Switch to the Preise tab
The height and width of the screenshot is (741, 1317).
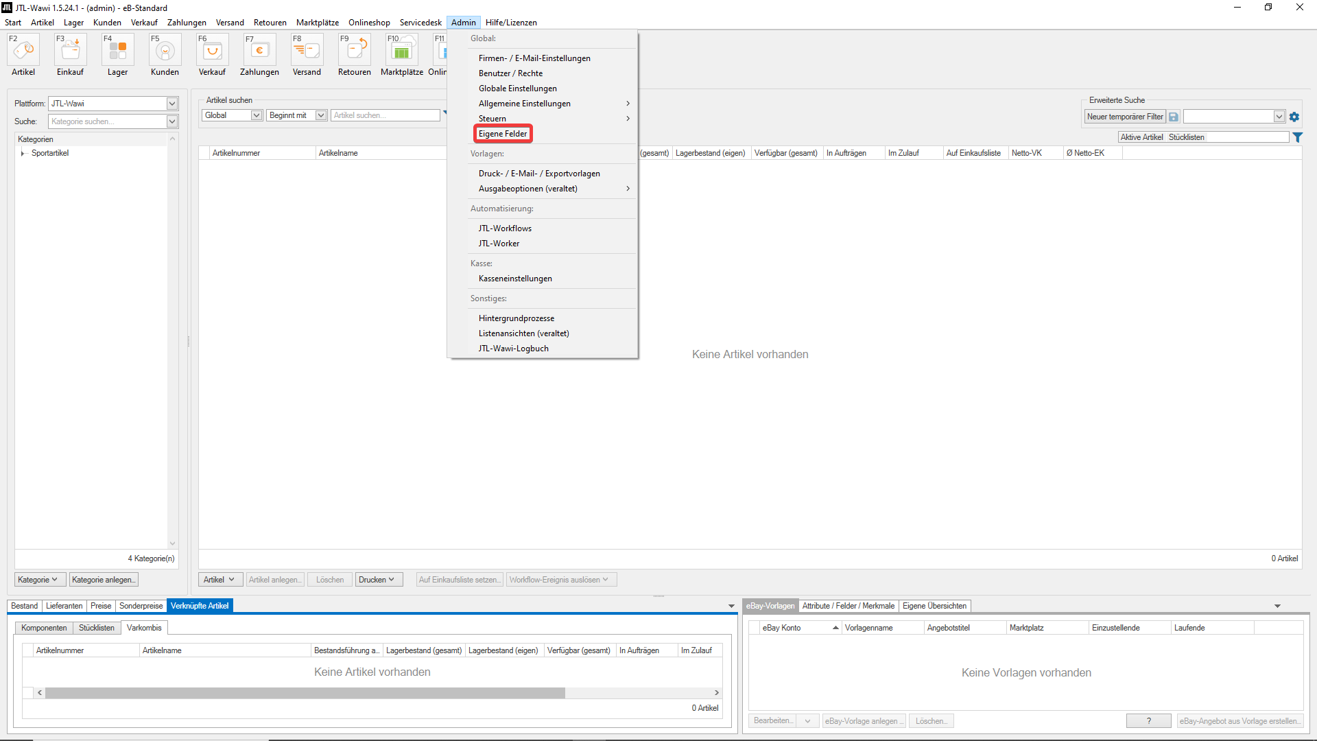pyautogui.click(x=101, y=606)
